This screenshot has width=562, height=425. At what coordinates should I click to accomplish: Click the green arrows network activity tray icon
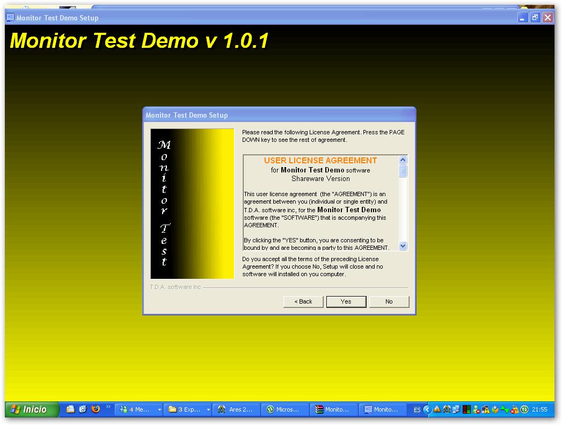tap(505, 409)
